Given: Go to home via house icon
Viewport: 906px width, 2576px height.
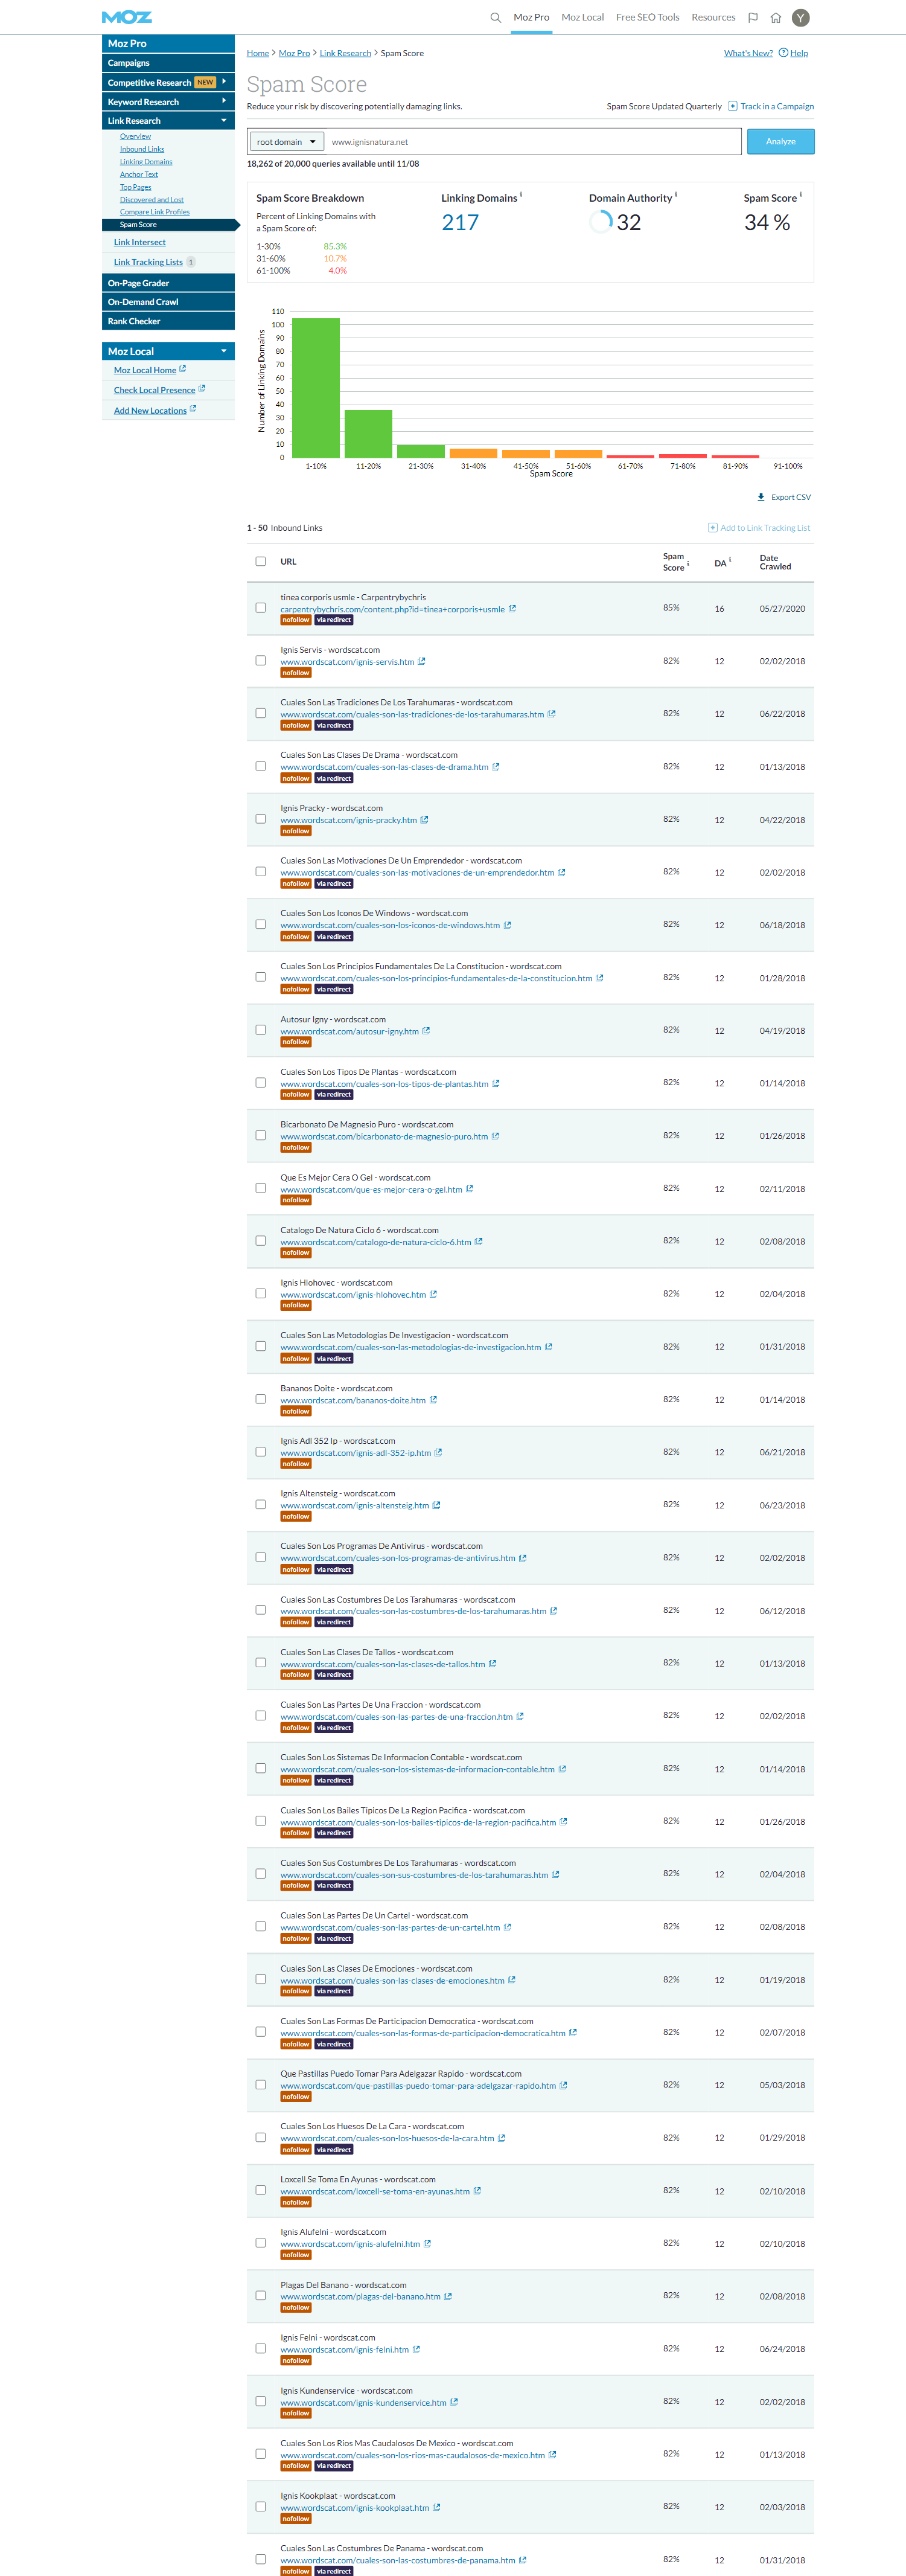Looking at the screenshot, I should click(x=776, y=17).
